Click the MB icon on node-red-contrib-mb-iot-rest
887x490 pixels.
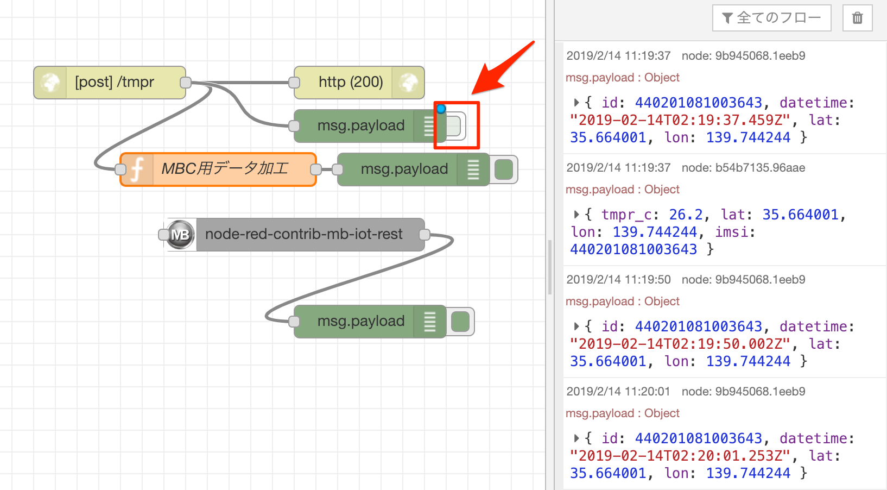pyautogui.click(x=180, y=235)
